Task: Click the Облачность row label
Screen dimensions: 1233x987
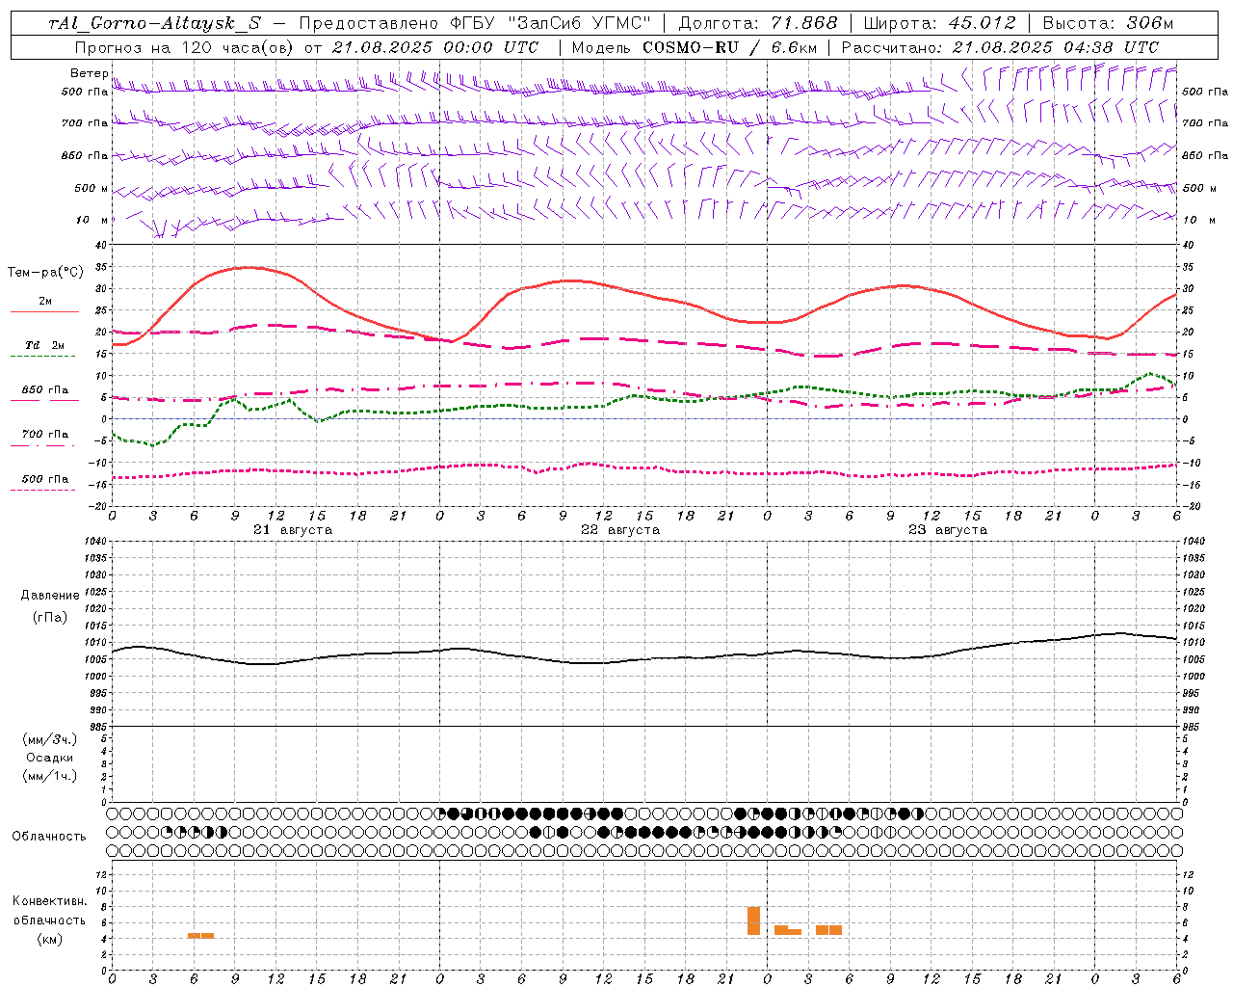Action: coord(49,837)
